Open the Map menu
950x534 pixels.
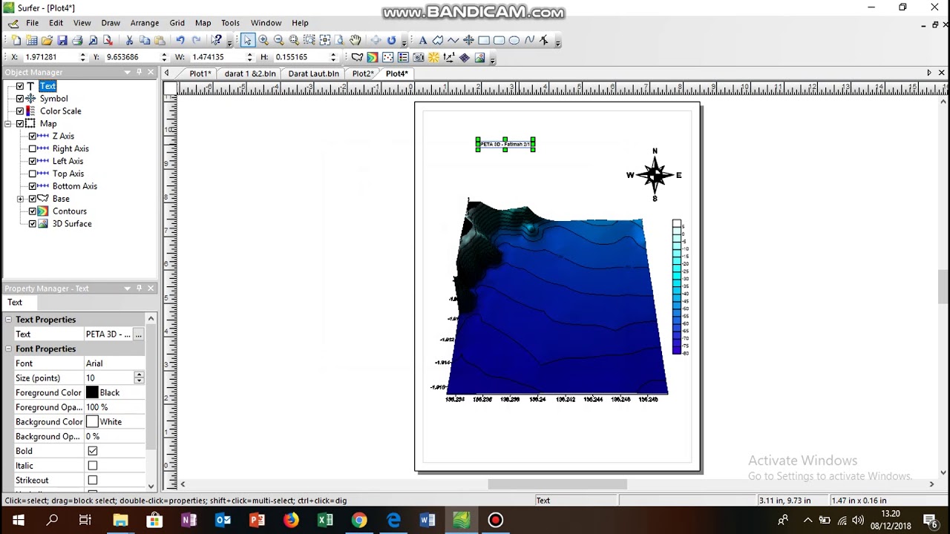203,23
